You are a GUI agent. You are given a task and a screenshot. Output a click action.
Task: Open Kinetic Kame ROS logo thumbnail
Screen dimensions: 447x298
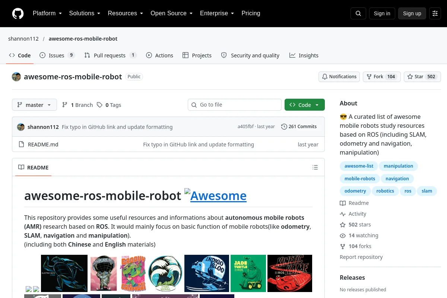tap(290, 273)
